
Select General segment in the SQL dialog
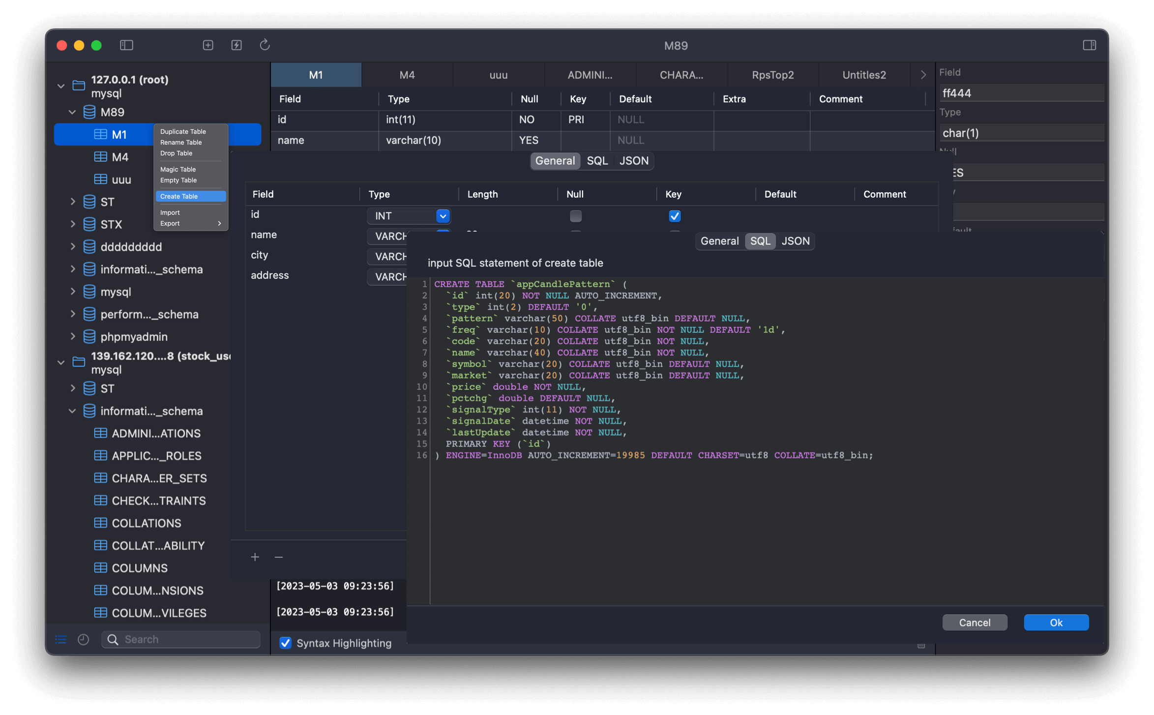[x=719, y=241]
